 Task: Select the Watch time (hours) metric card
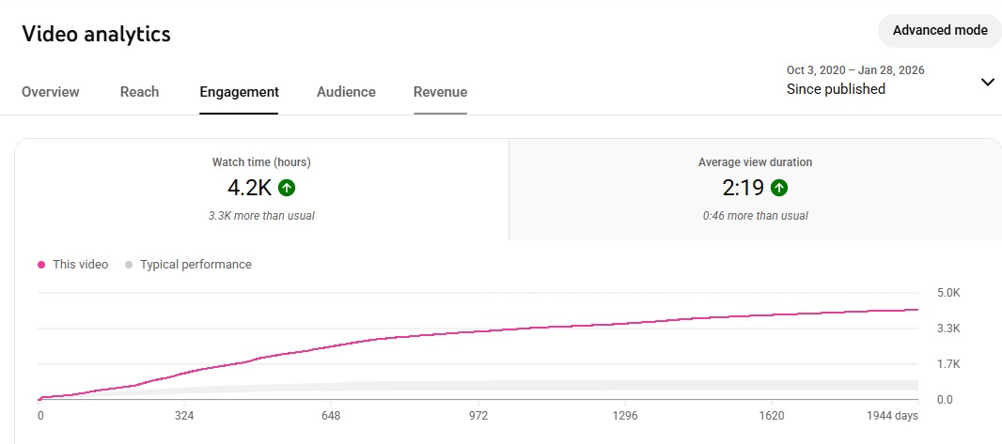point(261,190)
